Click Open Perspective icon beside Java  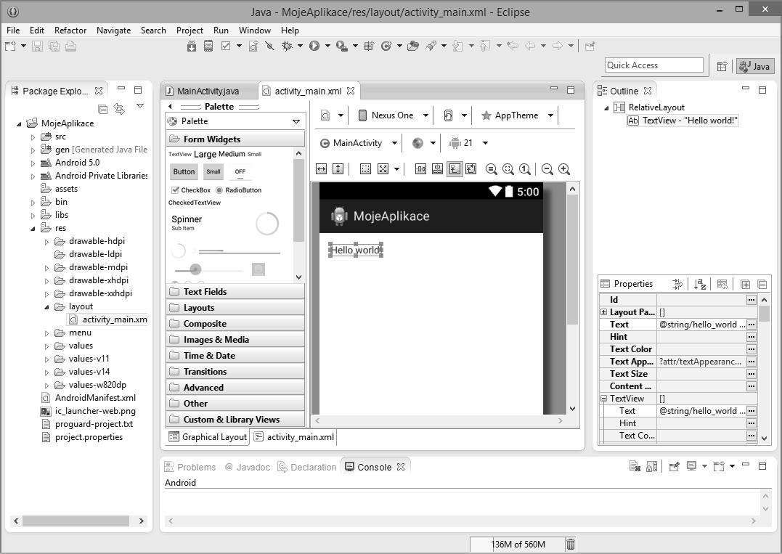coord(722,66)
